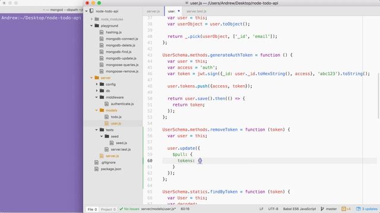Collapse the models folder arrow
Screen dimensions: 380x213
(97, 111)
